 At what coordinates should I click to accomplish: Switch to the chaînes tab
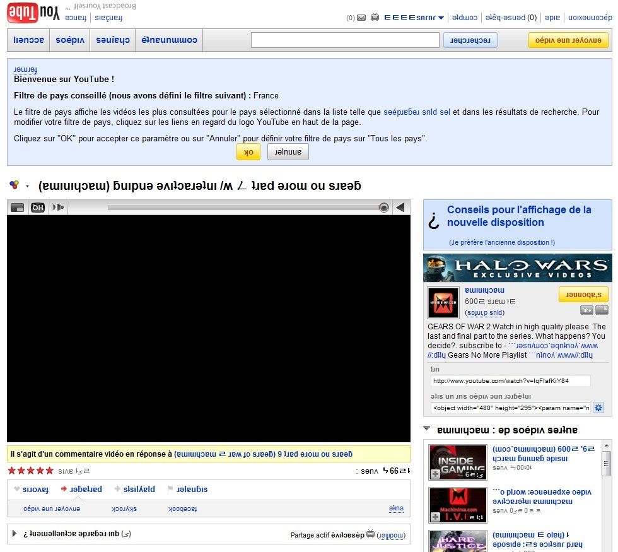pos(113,40)
